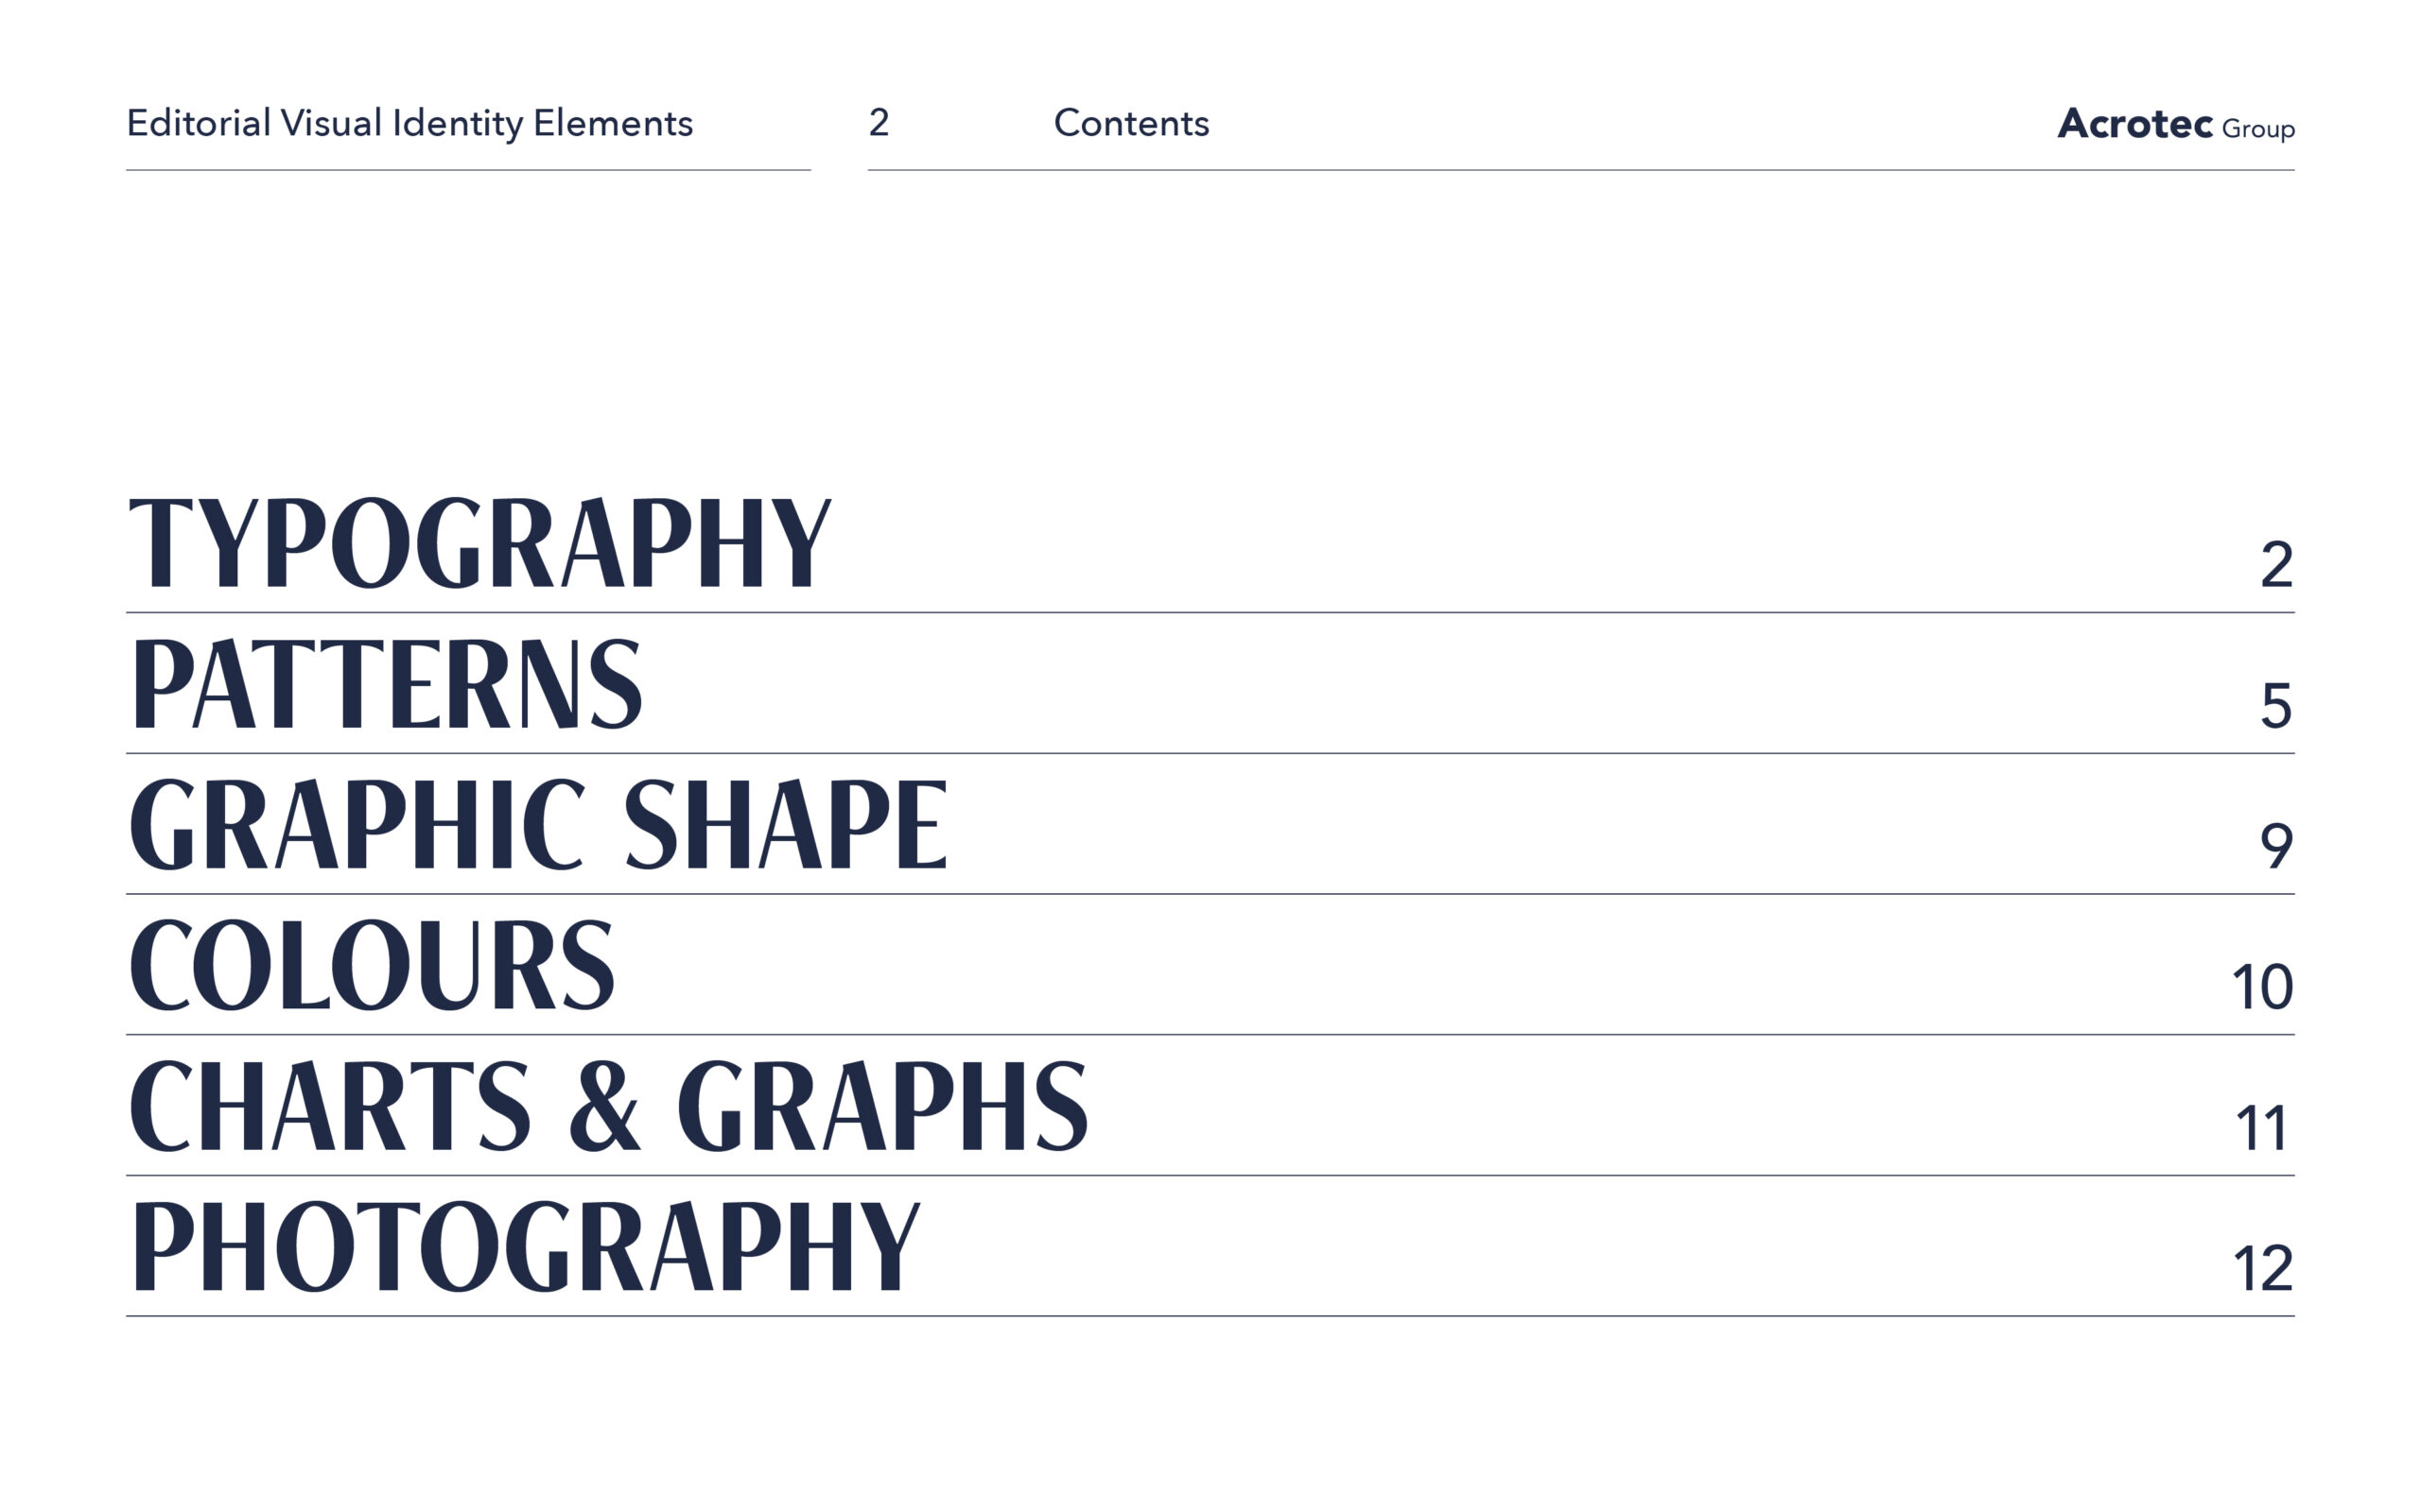2421x1512 pixels.
Task: Open the PHOTOGRAPHY contents entry
Action: point(524,1247)
